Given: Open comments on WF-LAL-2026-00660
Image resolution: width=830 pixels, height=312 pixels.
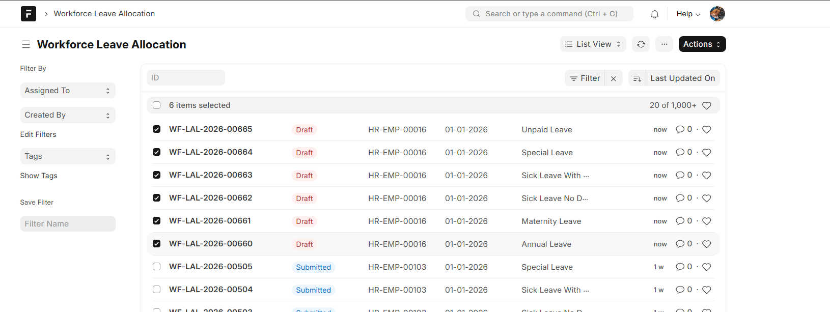Looking at the screenshot, I should [x=684, y=244].
